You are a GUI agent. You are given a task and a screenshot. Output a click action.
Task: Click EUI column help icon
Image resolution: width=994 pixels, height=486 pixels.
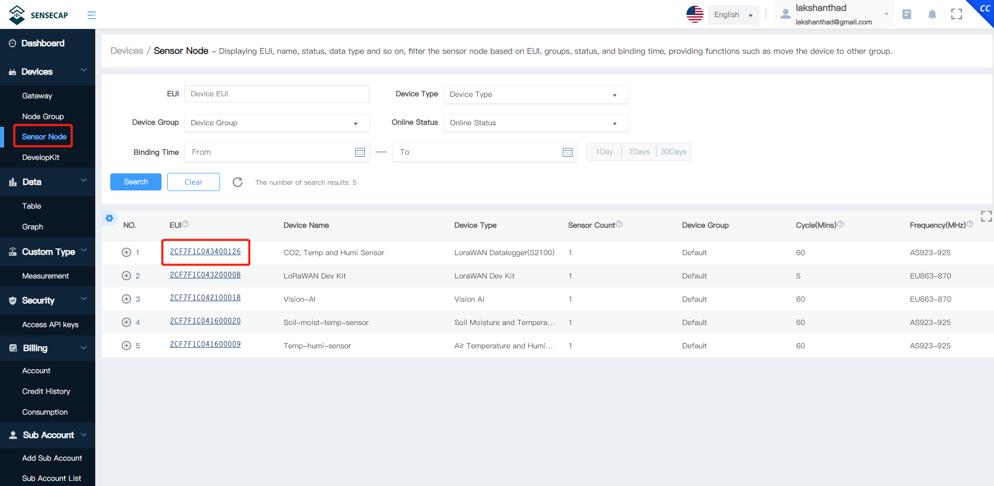tap(186, 224)
